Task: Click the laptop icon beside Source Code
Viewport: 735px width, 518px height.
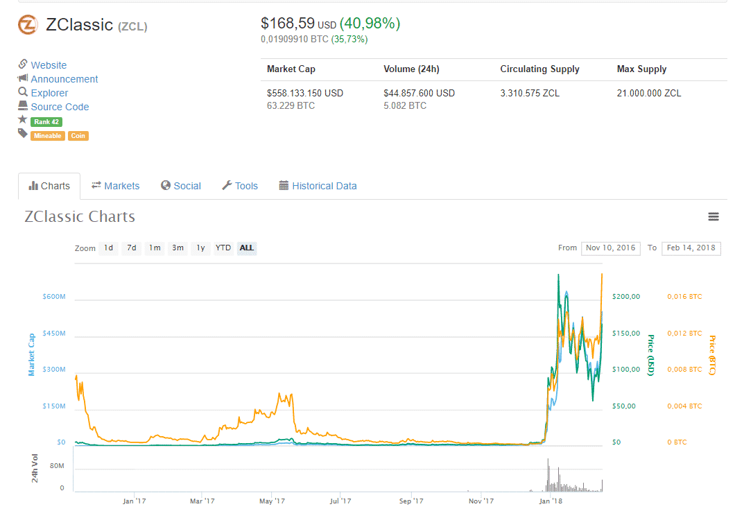Action: pos(23,106)
